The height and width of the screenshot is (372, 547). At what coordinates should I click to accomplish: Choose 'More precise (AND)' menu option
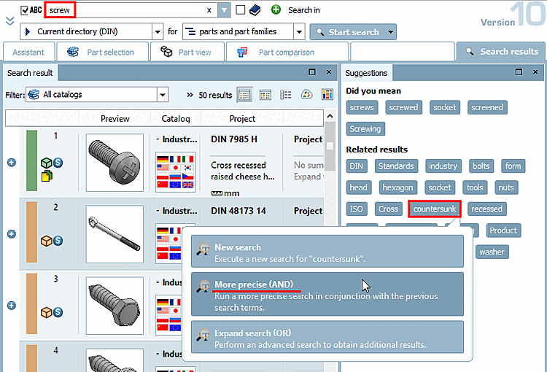tap(327, 294)
